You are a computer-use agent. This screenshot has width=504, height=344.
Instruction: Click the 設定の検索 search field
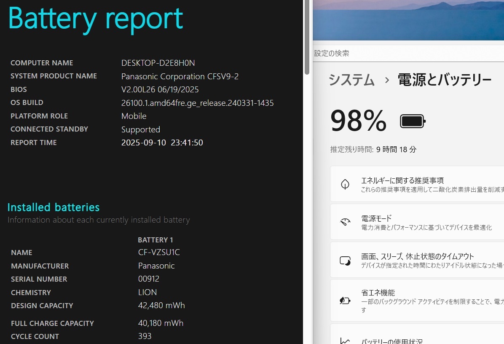tap(408, 54)
